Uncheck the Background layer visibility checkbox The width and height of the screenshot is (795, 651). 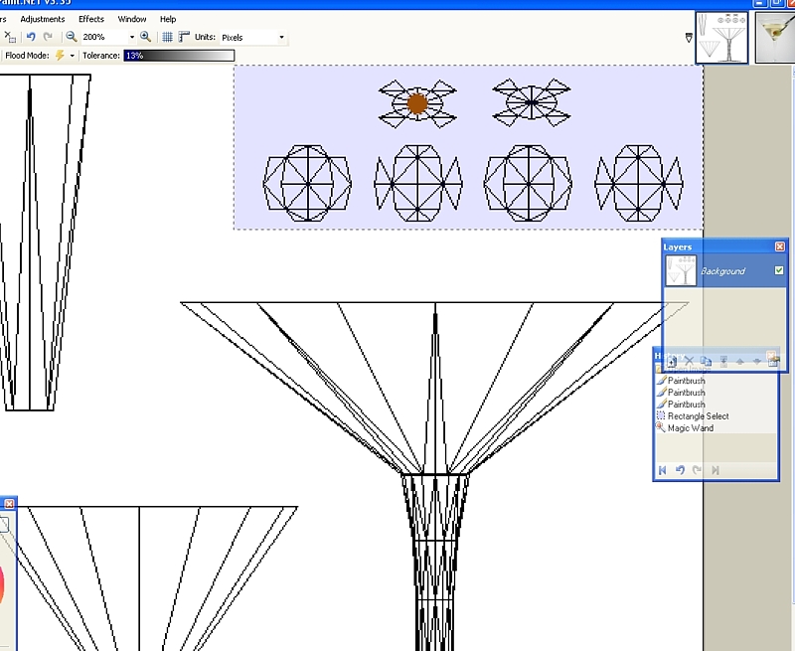click(x=779, y=270)
